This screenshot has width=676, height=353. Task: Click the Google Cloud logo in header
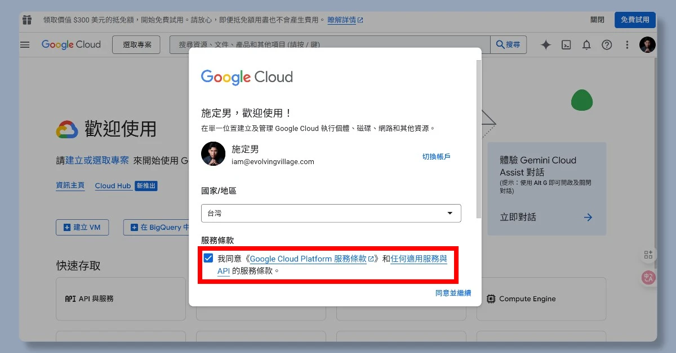coord(71,45)
